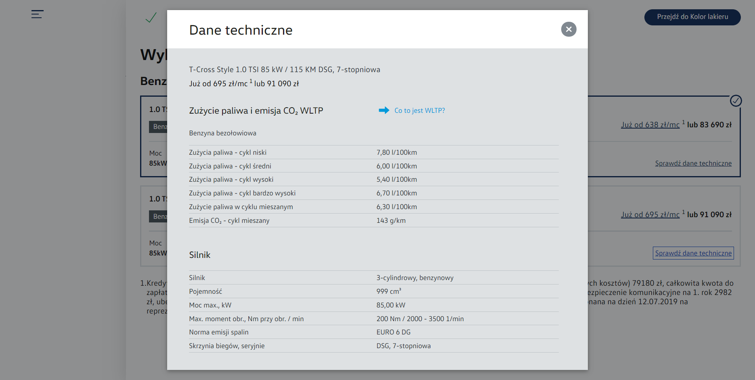Select row 'Emisja CO₂ - cykl mieszany'
The image size is (755, 380).
(x=373, y=220)
